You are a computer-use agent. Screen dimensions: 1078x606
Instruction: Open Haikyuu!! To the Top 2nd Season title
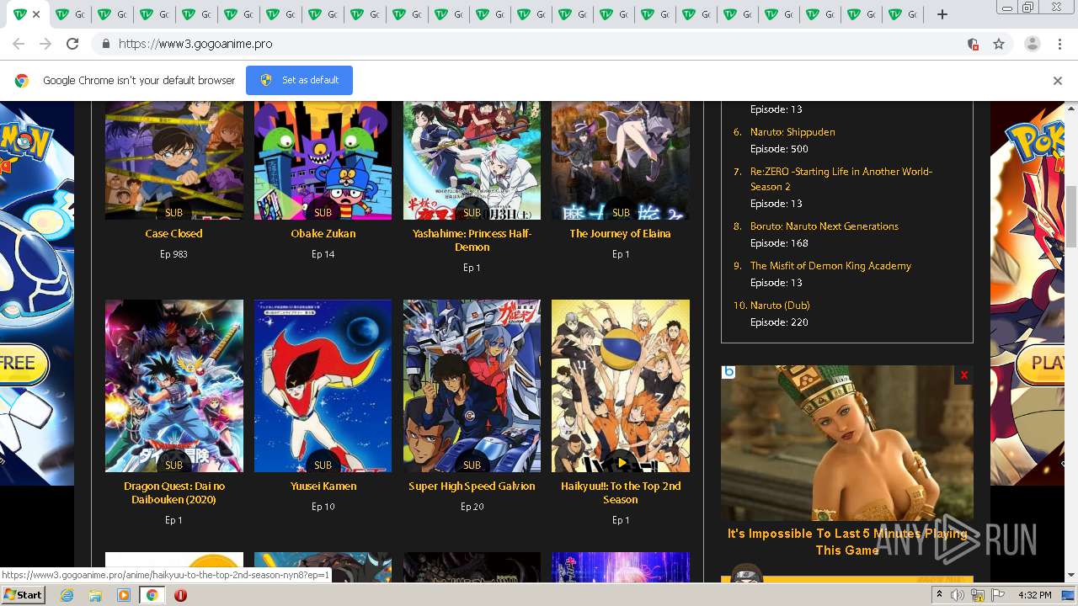pos(621,493)
